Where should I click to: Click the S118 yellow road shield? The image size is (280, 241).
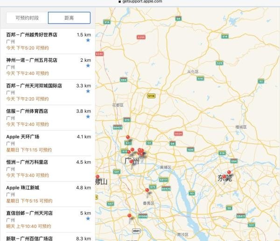(151, 96)
